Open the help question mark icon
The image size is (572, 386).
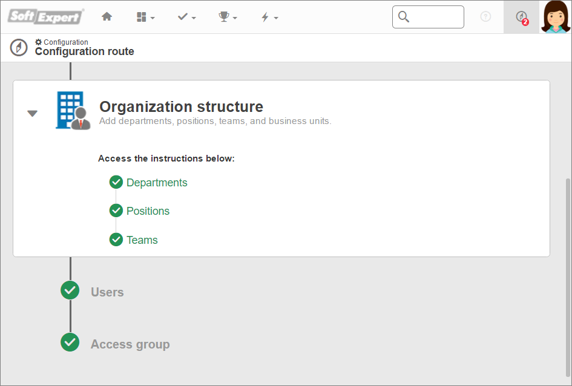point(485,16)
